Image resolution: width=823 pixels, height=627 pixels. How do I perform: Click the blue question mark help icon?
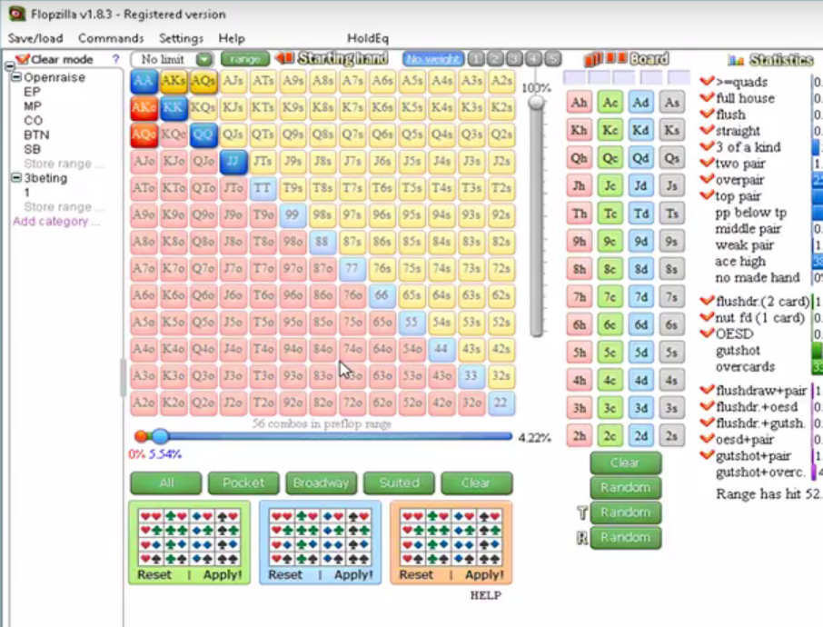(x=115, y=59)
